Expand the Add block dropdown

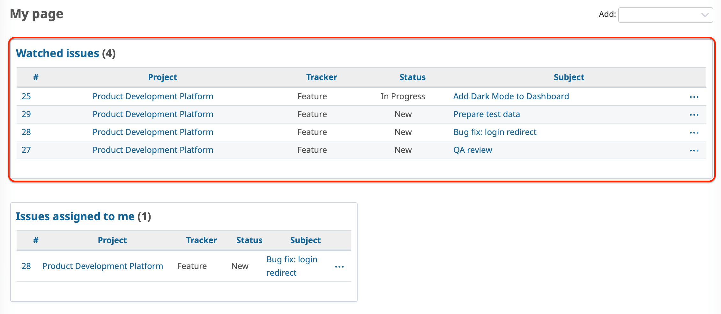(665, 15)
